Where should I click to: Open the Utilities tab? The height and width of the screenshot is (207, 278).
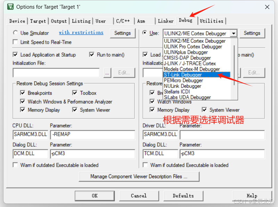tap(212, 21)
